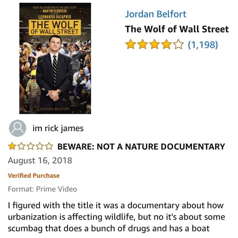Open the reviewer's gray profile avatar
238x238 pixels.
pyautogui.click(x=18, y=128)
